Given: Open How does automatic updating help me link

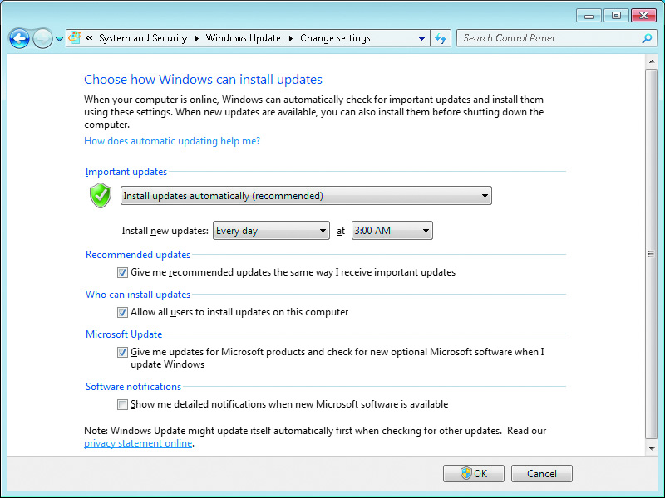Looking at the screenshot, I should 172,141.
